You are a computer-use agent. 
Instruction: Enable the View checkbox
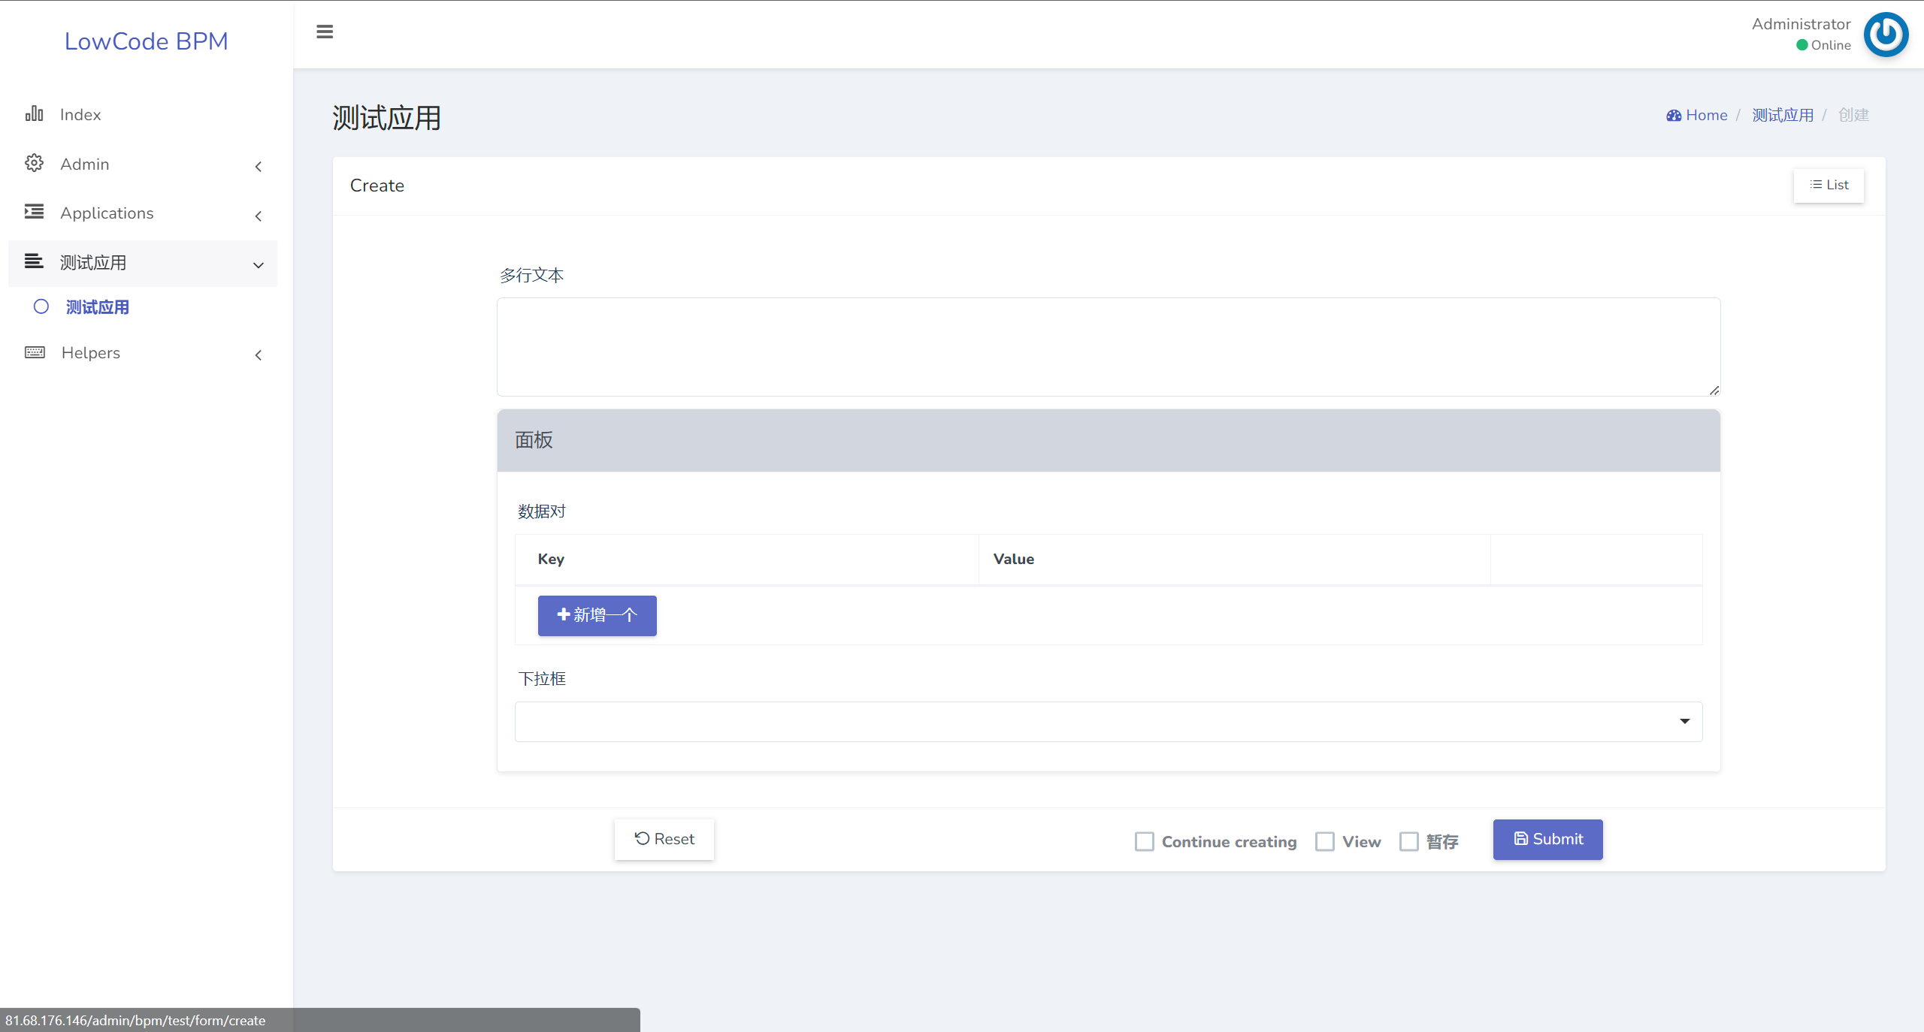tap(1325, 840)
